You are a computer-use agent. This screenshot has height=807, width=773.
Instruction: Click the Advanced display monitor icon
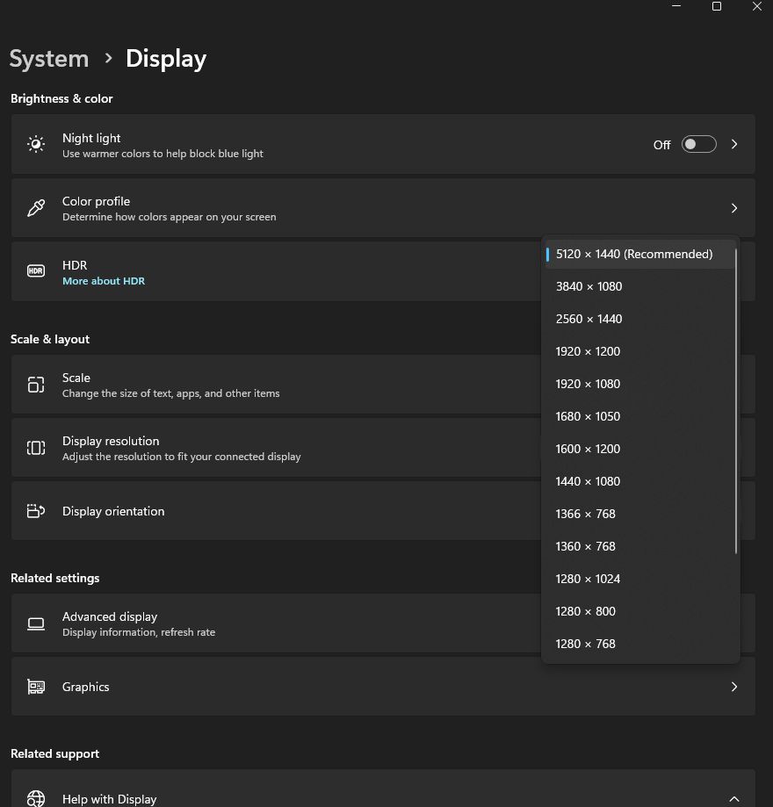tap(36, 623)
